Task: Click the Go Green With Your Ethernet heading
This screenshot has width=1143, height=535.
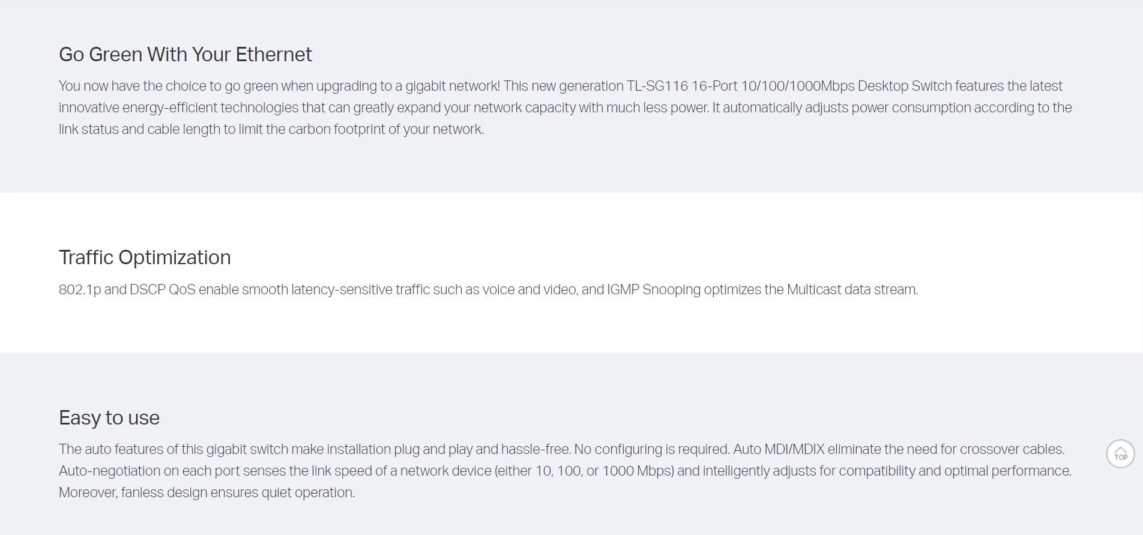Action: (185, 55)
